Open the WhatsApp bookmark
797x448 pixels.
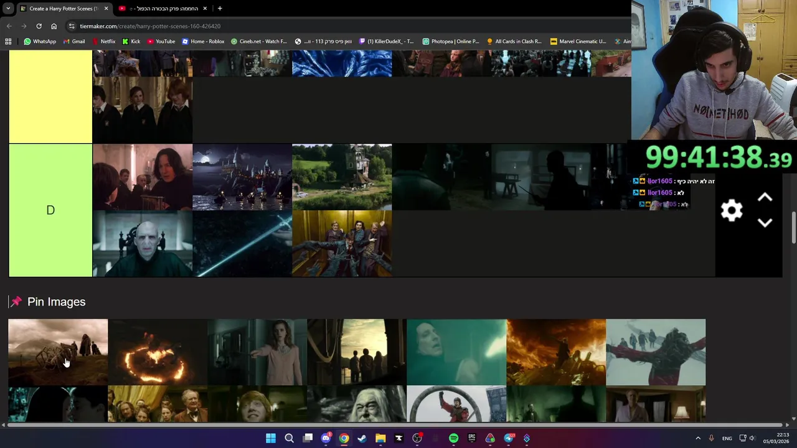40,42
